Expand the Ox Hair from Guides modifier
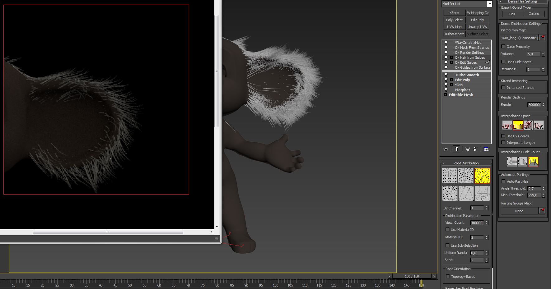Viewport: 551px width, 289px height. pyautogui.click(x=451, y=57)
